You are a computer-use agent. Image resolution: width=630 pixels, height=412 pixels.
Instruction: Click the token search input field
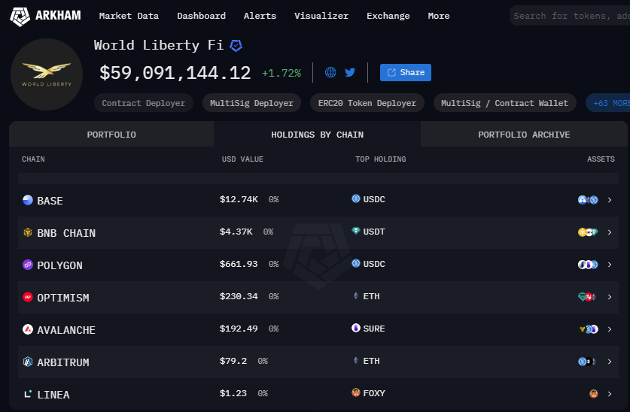pos(568,16)
